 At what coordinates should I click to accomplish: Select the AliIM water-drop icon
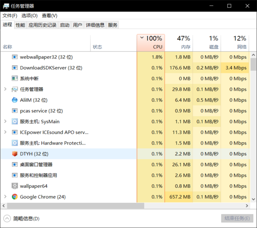(15, 100)
